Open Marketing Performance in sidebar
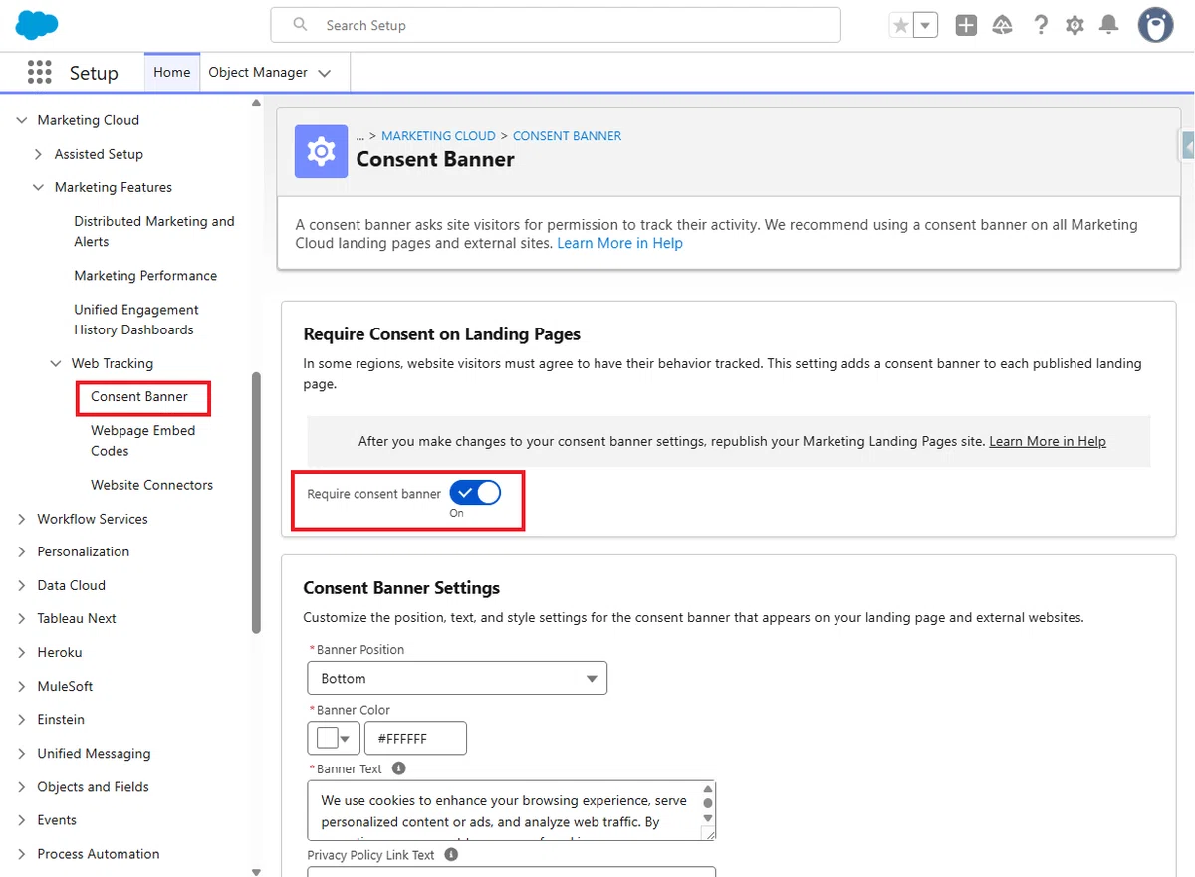The height and width of the screenshot is (877, 1195). 145,275
